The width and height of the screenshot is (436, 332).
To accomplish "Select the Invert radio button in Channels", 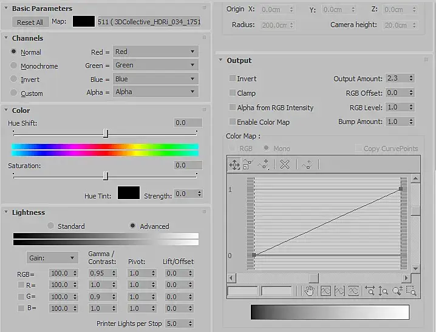I will [13, 79].
